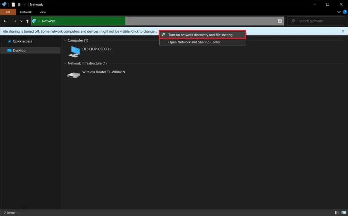The width and height of the screenshot is (348, 216).
Task: Close the Network window
Action: click(341, 4)
